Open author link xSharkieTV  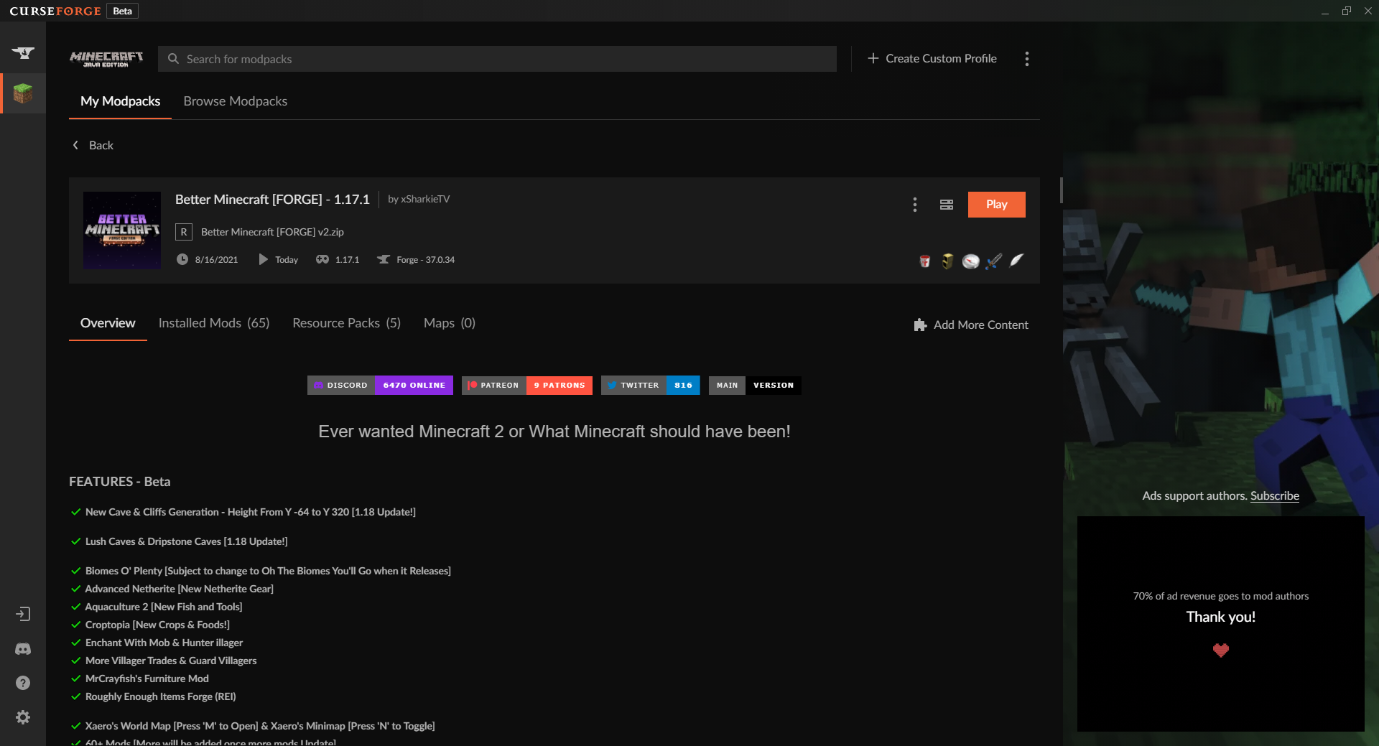click(425, 199)
